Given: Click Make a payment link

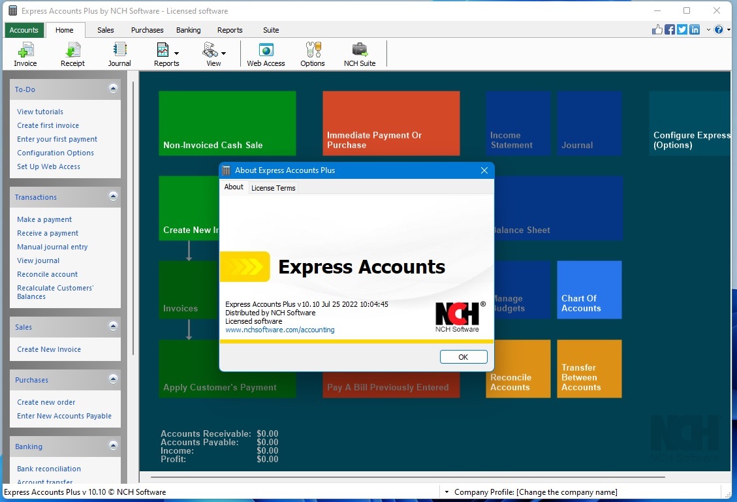Looking at the screenshot, I should pyautogui.click(x=44, y=219).
